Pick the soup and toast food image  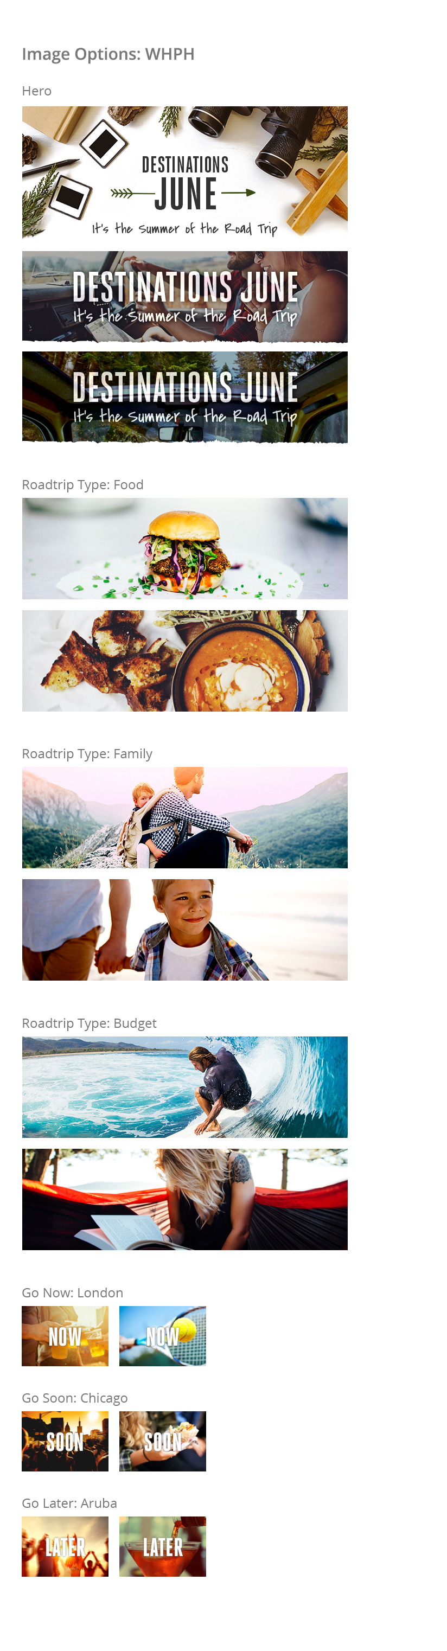184,661
